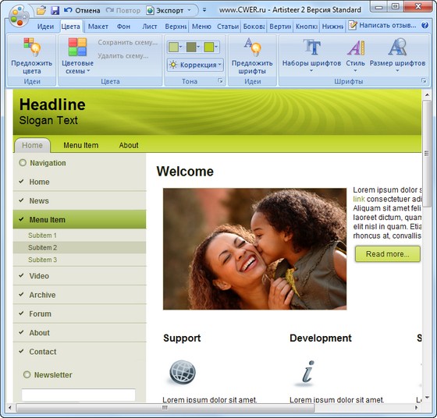Open the Размер шрифтов icon

coord(397,47)
